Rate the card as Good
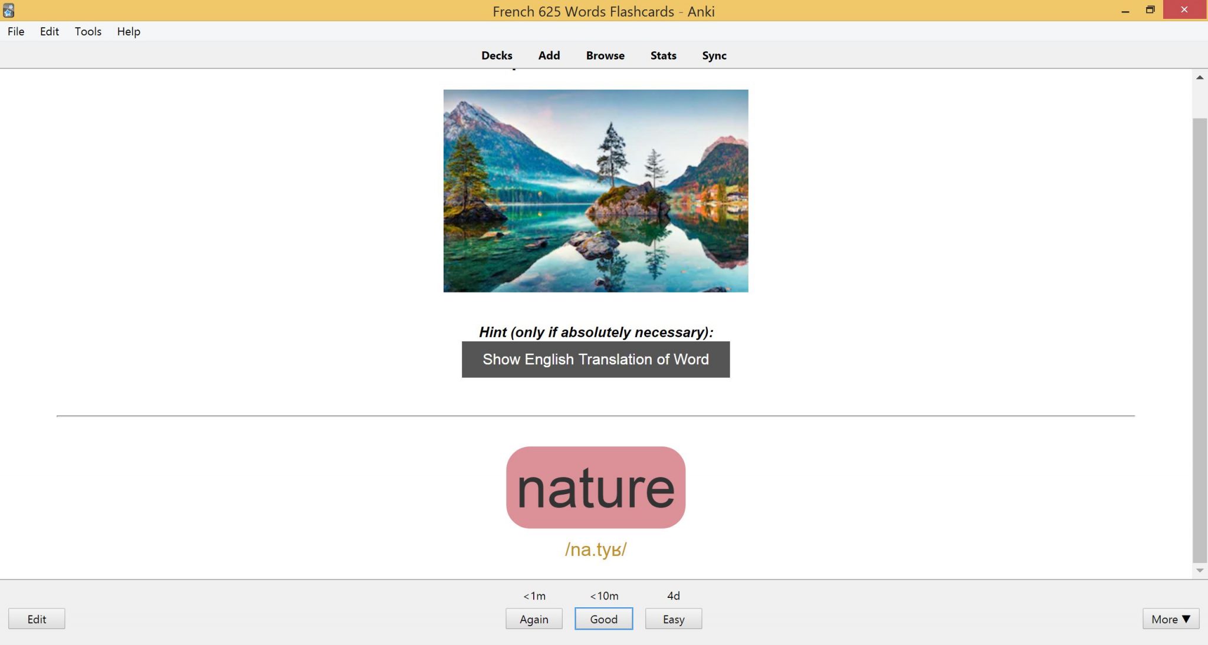The height and width of the screenshot is (645, 1208). [603, 619]
